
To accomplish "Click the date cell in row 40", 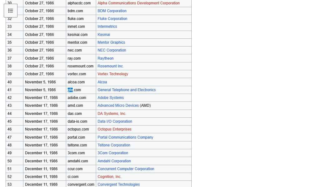I will coord(45,82).
